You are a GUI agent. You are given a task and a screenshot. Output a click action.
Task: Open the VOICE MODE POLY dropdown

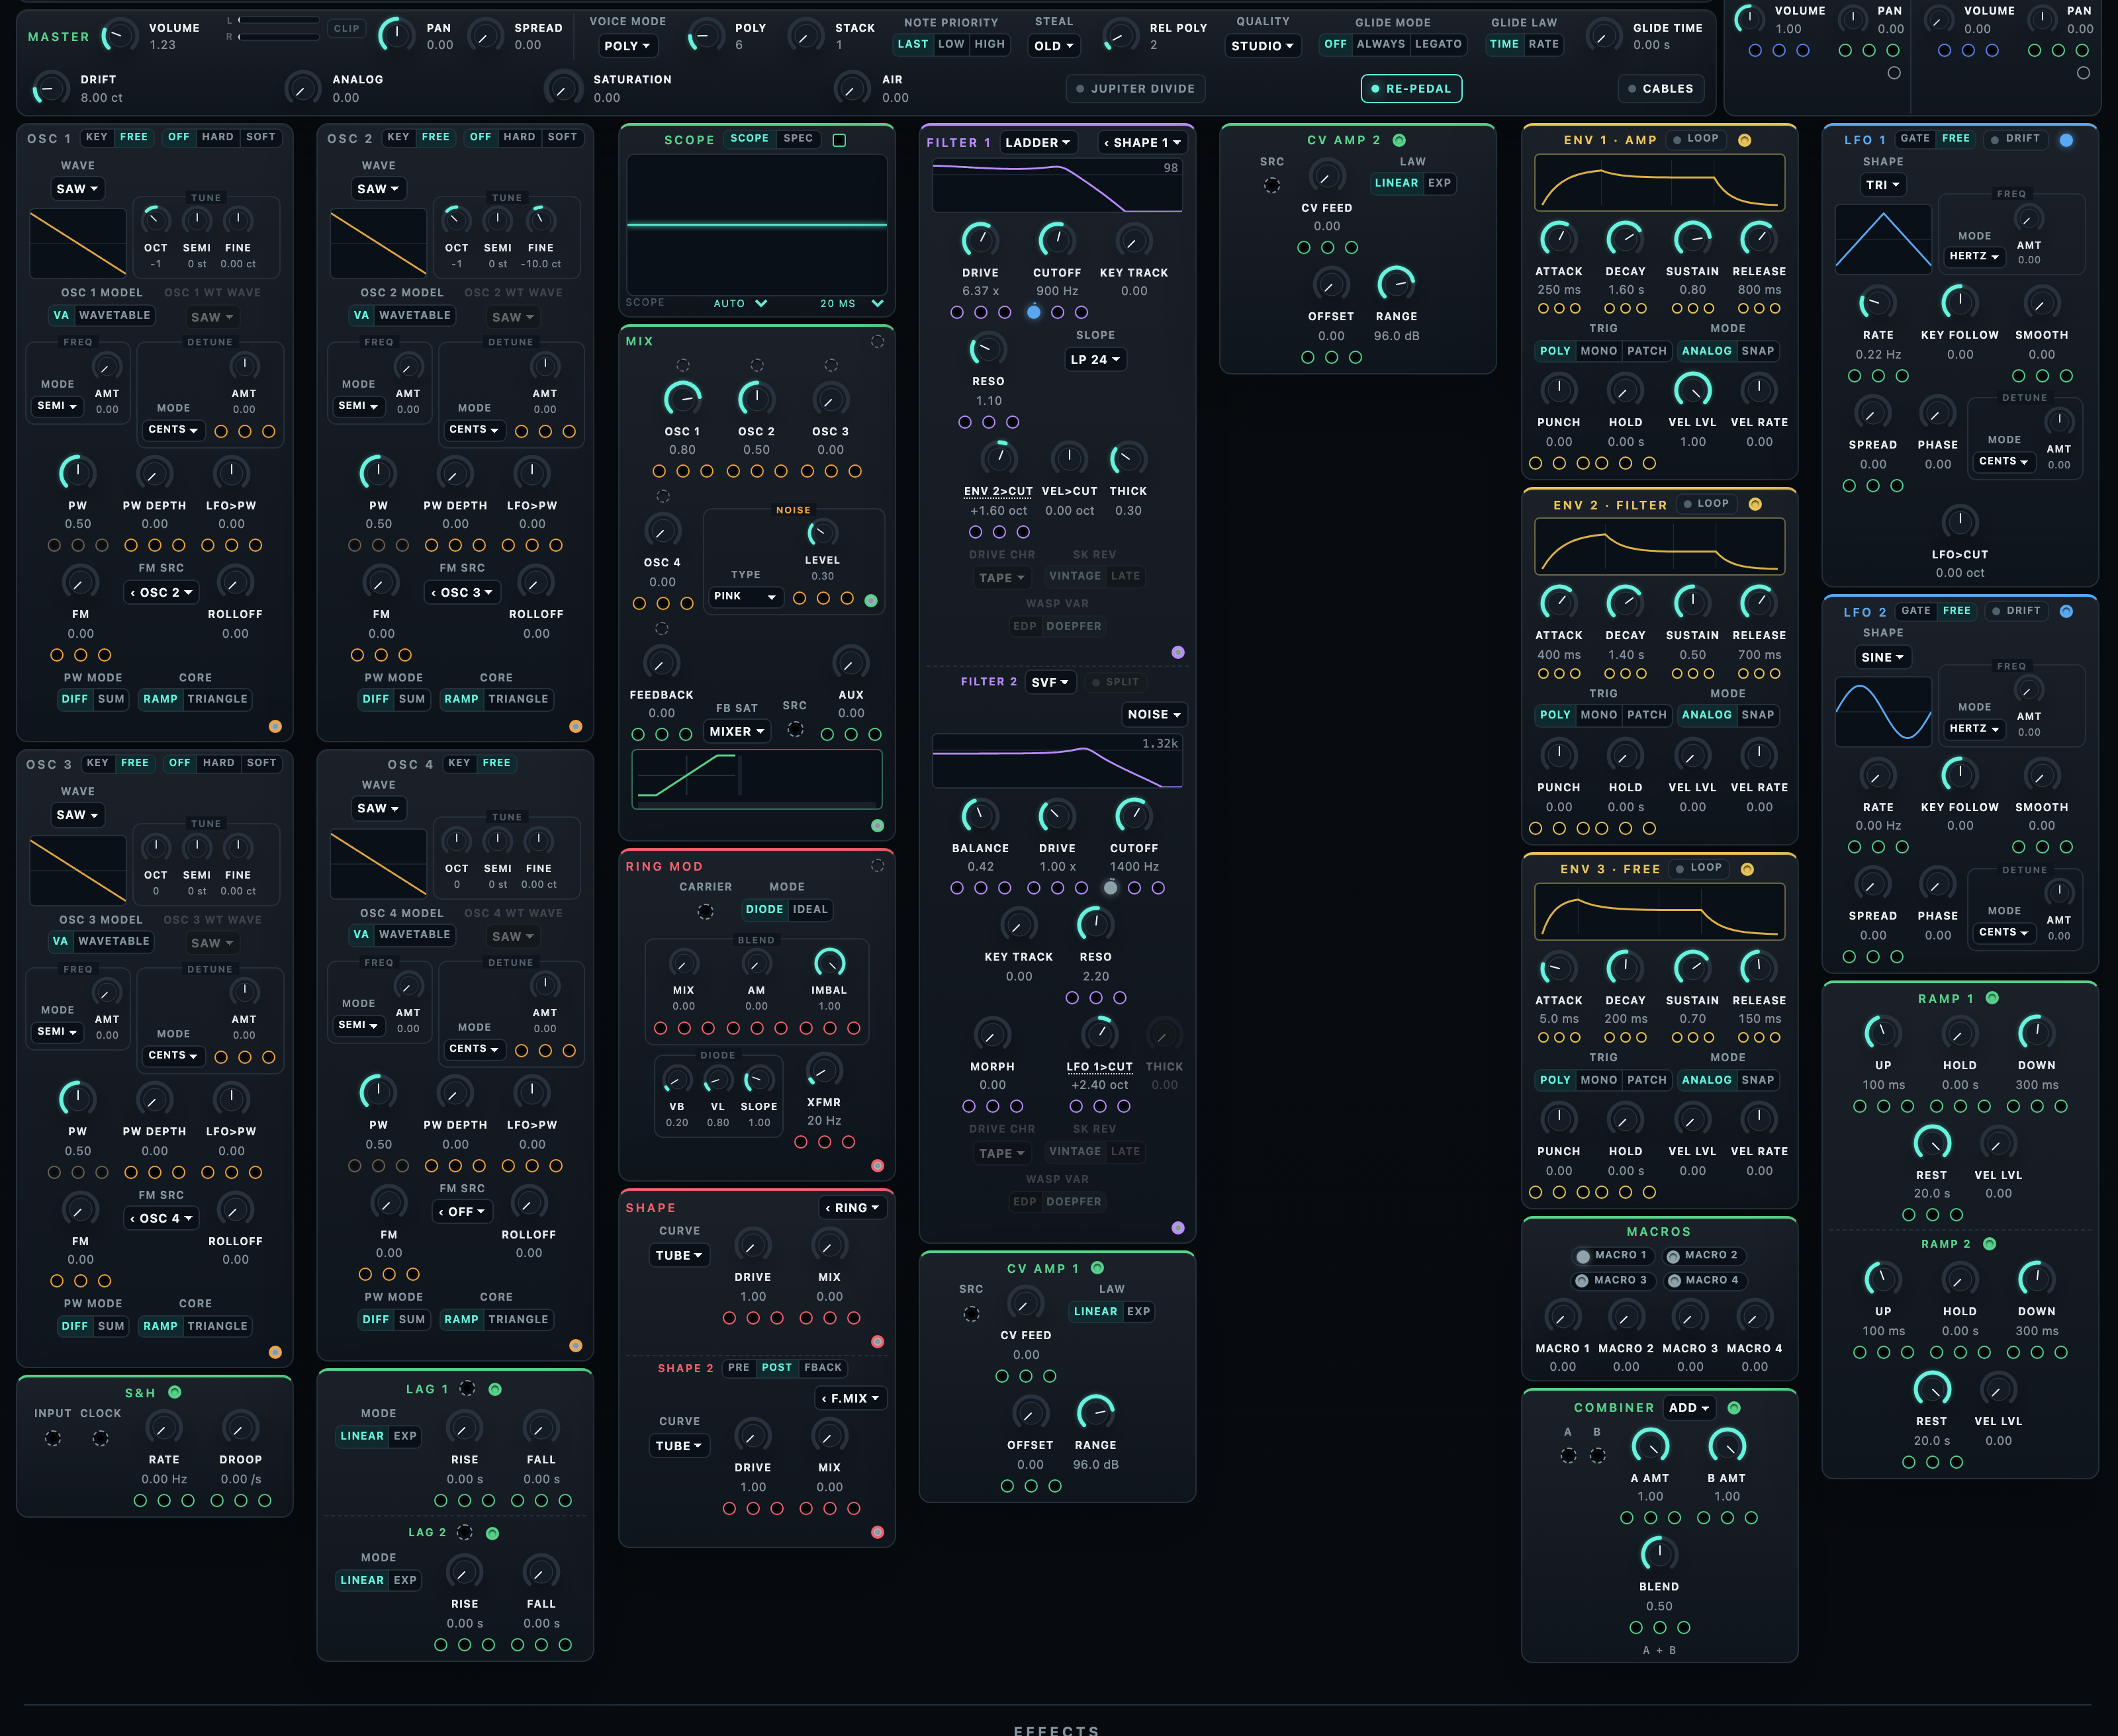tap(627, 46)
